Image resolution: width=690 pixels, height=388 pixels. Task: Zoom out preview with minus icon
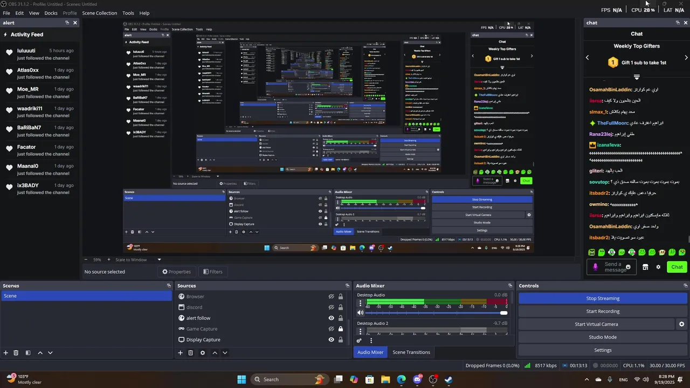tap(86, 260)
